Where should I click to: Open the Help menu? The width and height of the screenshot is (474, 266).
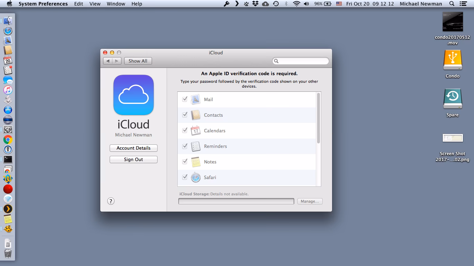pos(137,4)
